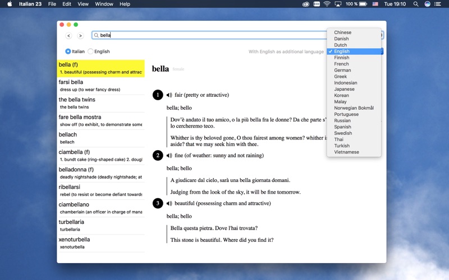The width and height of the screenshot is (449, 280).
Task: Select the 'bellach' result
Action: tap(101, 138)
